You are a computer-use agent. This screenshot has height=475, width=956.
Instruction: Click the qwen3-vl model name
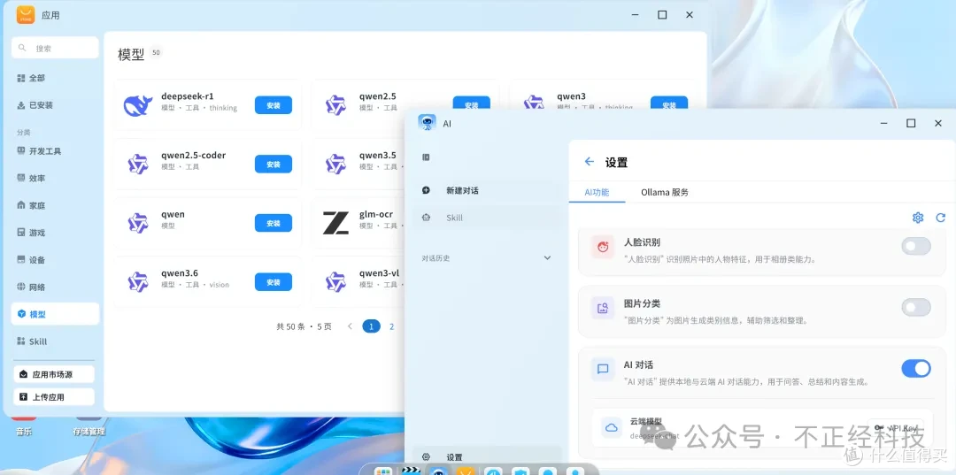coord(379,272)
